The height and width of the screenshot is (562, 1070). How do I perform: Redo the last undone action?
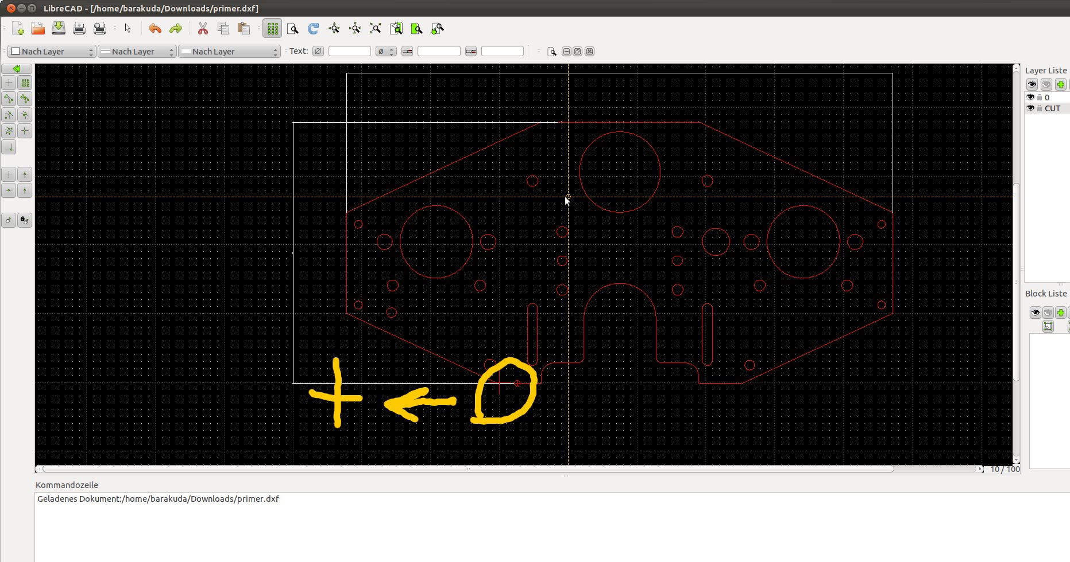tap(175, 29)
